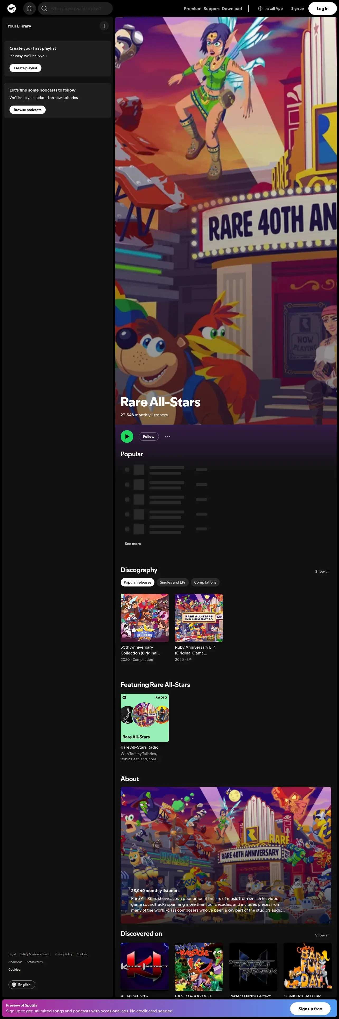
Task: Open the Legal footer link
Action: (x=12, y=954)
